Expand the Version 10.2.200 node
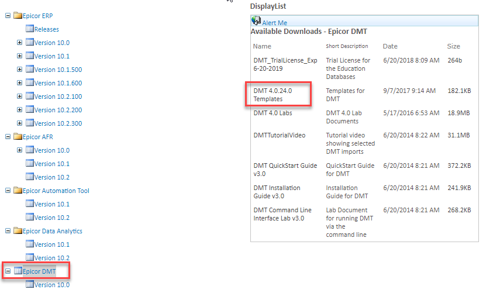Image resolution: width=500 pixels, height=293 pixels. (x=19, y=110)
